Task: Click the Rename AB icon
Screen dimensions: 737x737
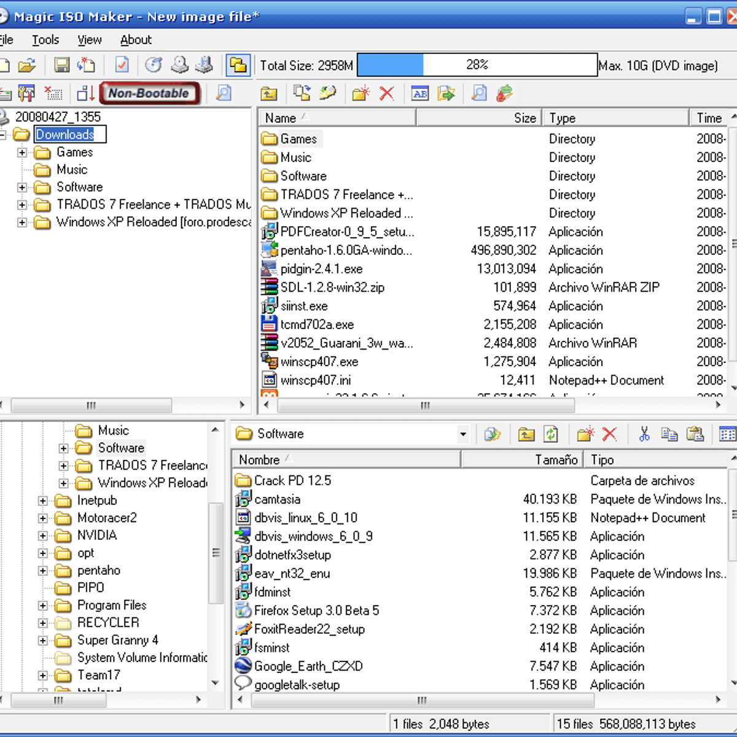Action: tap(420, 93)
